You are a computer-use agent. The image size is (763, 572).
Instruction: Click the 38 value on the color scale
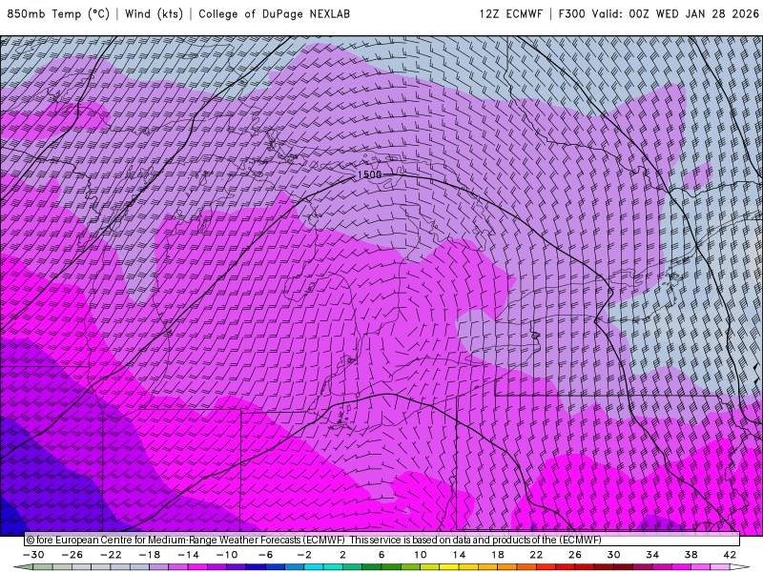(x=691, y=555)
